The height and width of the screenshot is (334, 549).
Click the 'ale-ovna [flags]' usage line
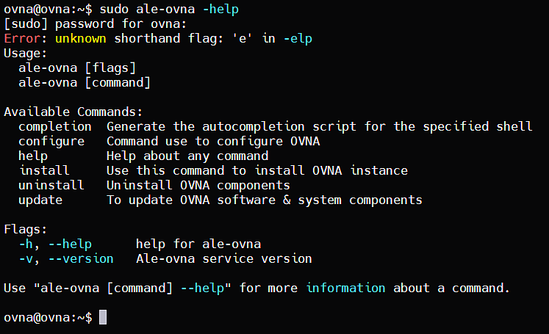[x=77, y=68]
